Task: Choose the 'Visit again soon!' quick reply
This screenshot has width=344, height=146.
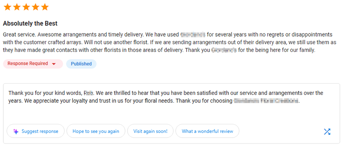Action: (150, 131)
